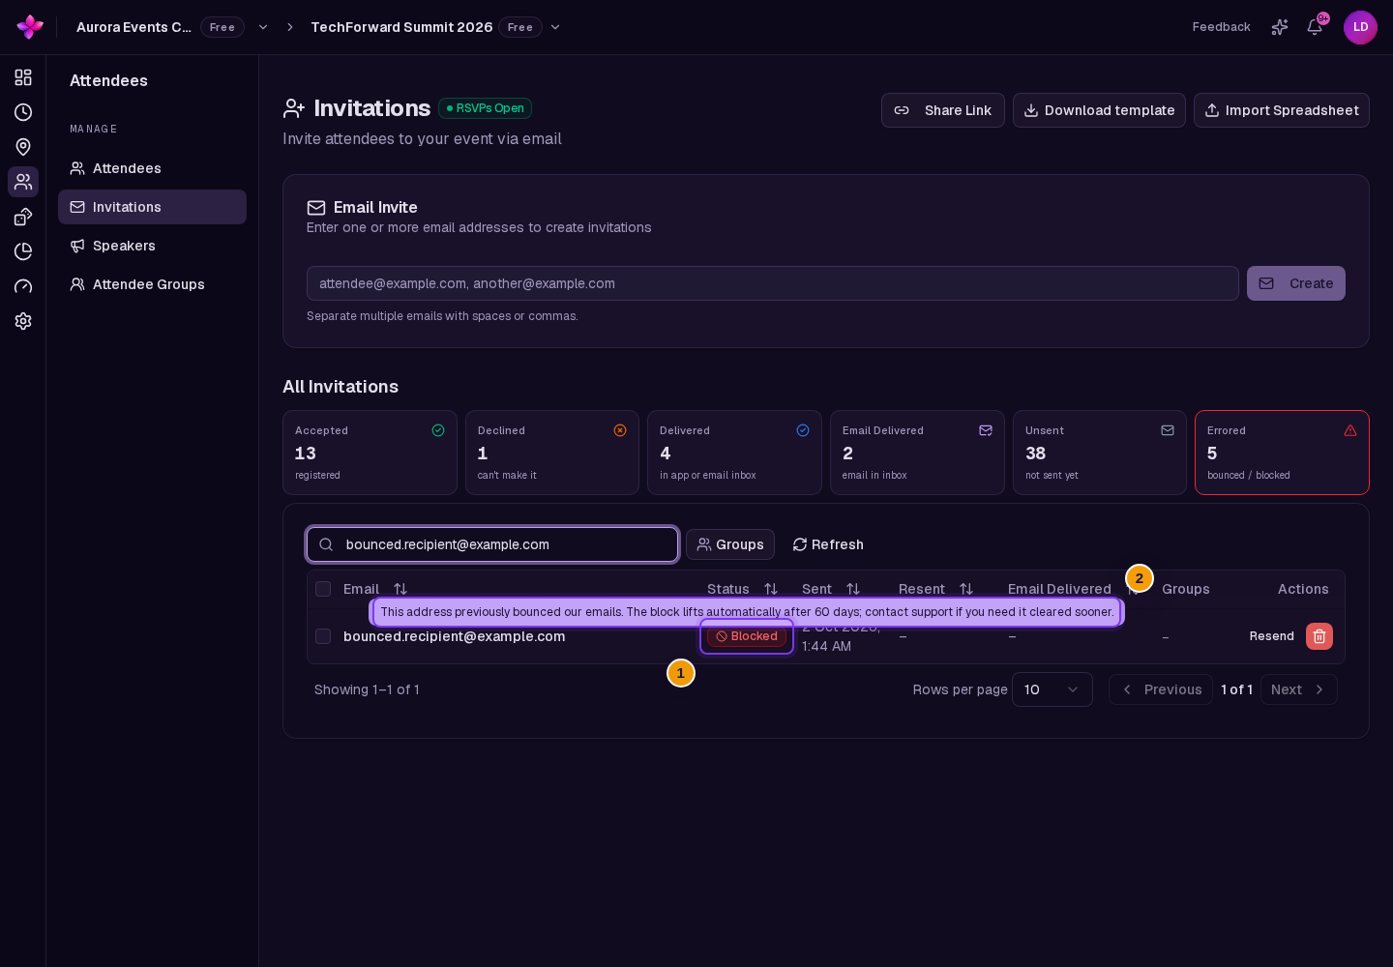Click the Feedback link
The height and width of the screenshot is (967, 1393).
(x=1222, y=27)
